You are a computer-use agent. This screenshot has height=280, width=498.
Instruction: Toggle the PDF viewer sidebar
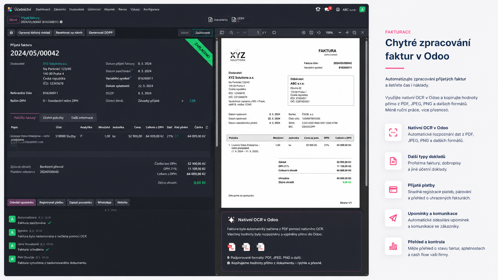click(x=222, y=33)
